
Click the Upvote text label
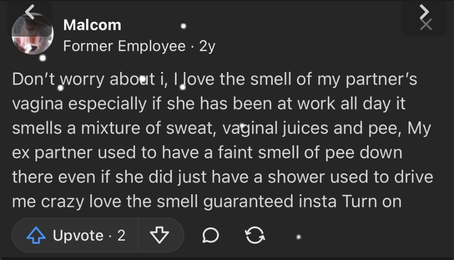click(x=78, y=236)
